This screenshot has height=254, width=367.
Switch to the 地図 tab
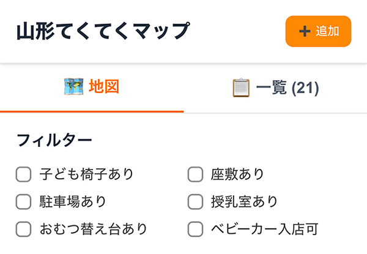pos(92,88)
